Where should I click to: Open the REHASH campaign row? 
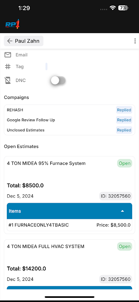pos(69,110)
